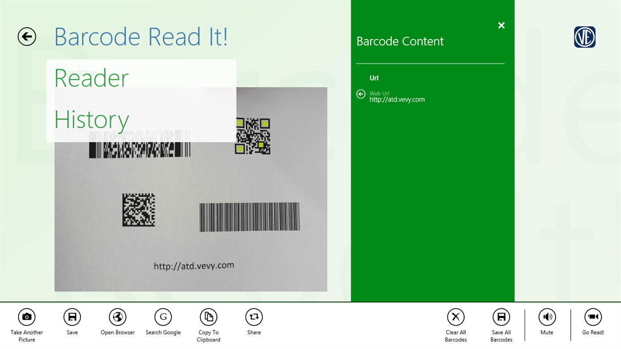Select the Search Google icon
This screenshot has width=621, height=349.
pos(163,317)
